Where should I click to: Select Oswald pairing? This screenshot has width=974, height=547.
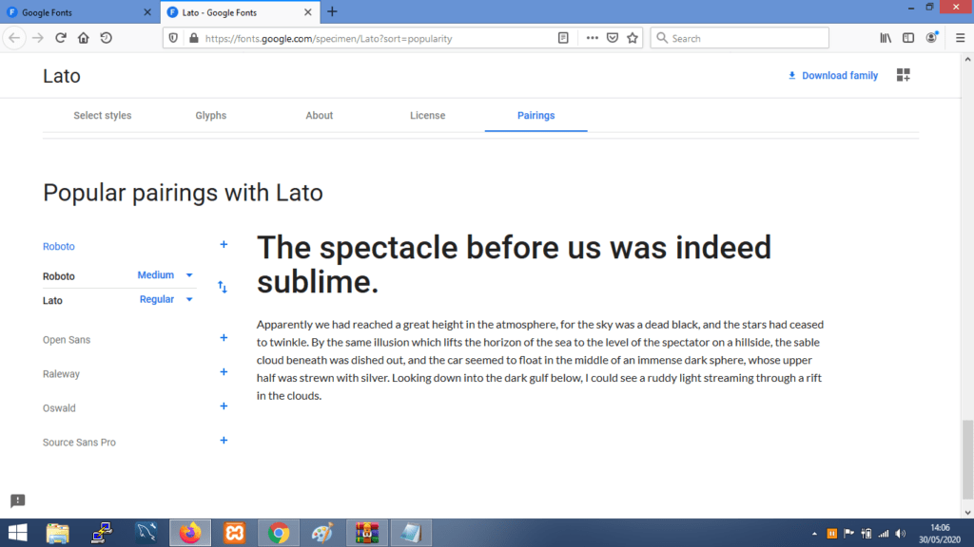tap(59, 408)
